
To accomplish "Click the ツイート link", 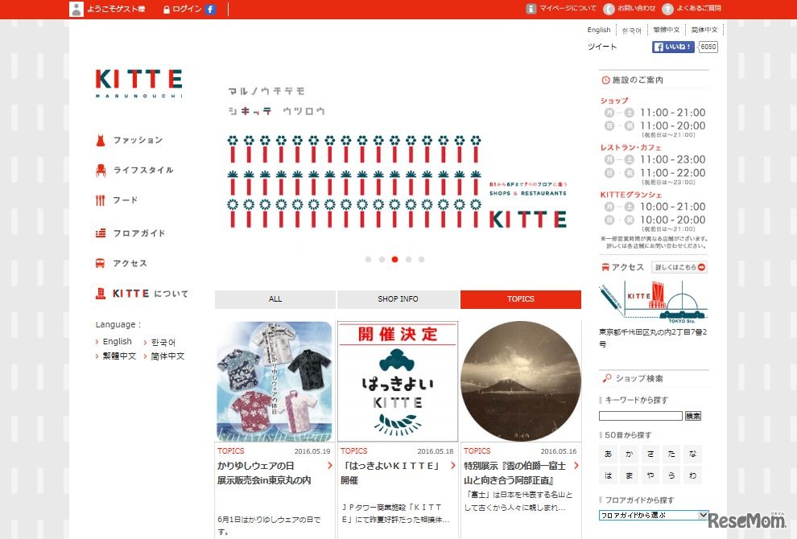I will [602, 47].
